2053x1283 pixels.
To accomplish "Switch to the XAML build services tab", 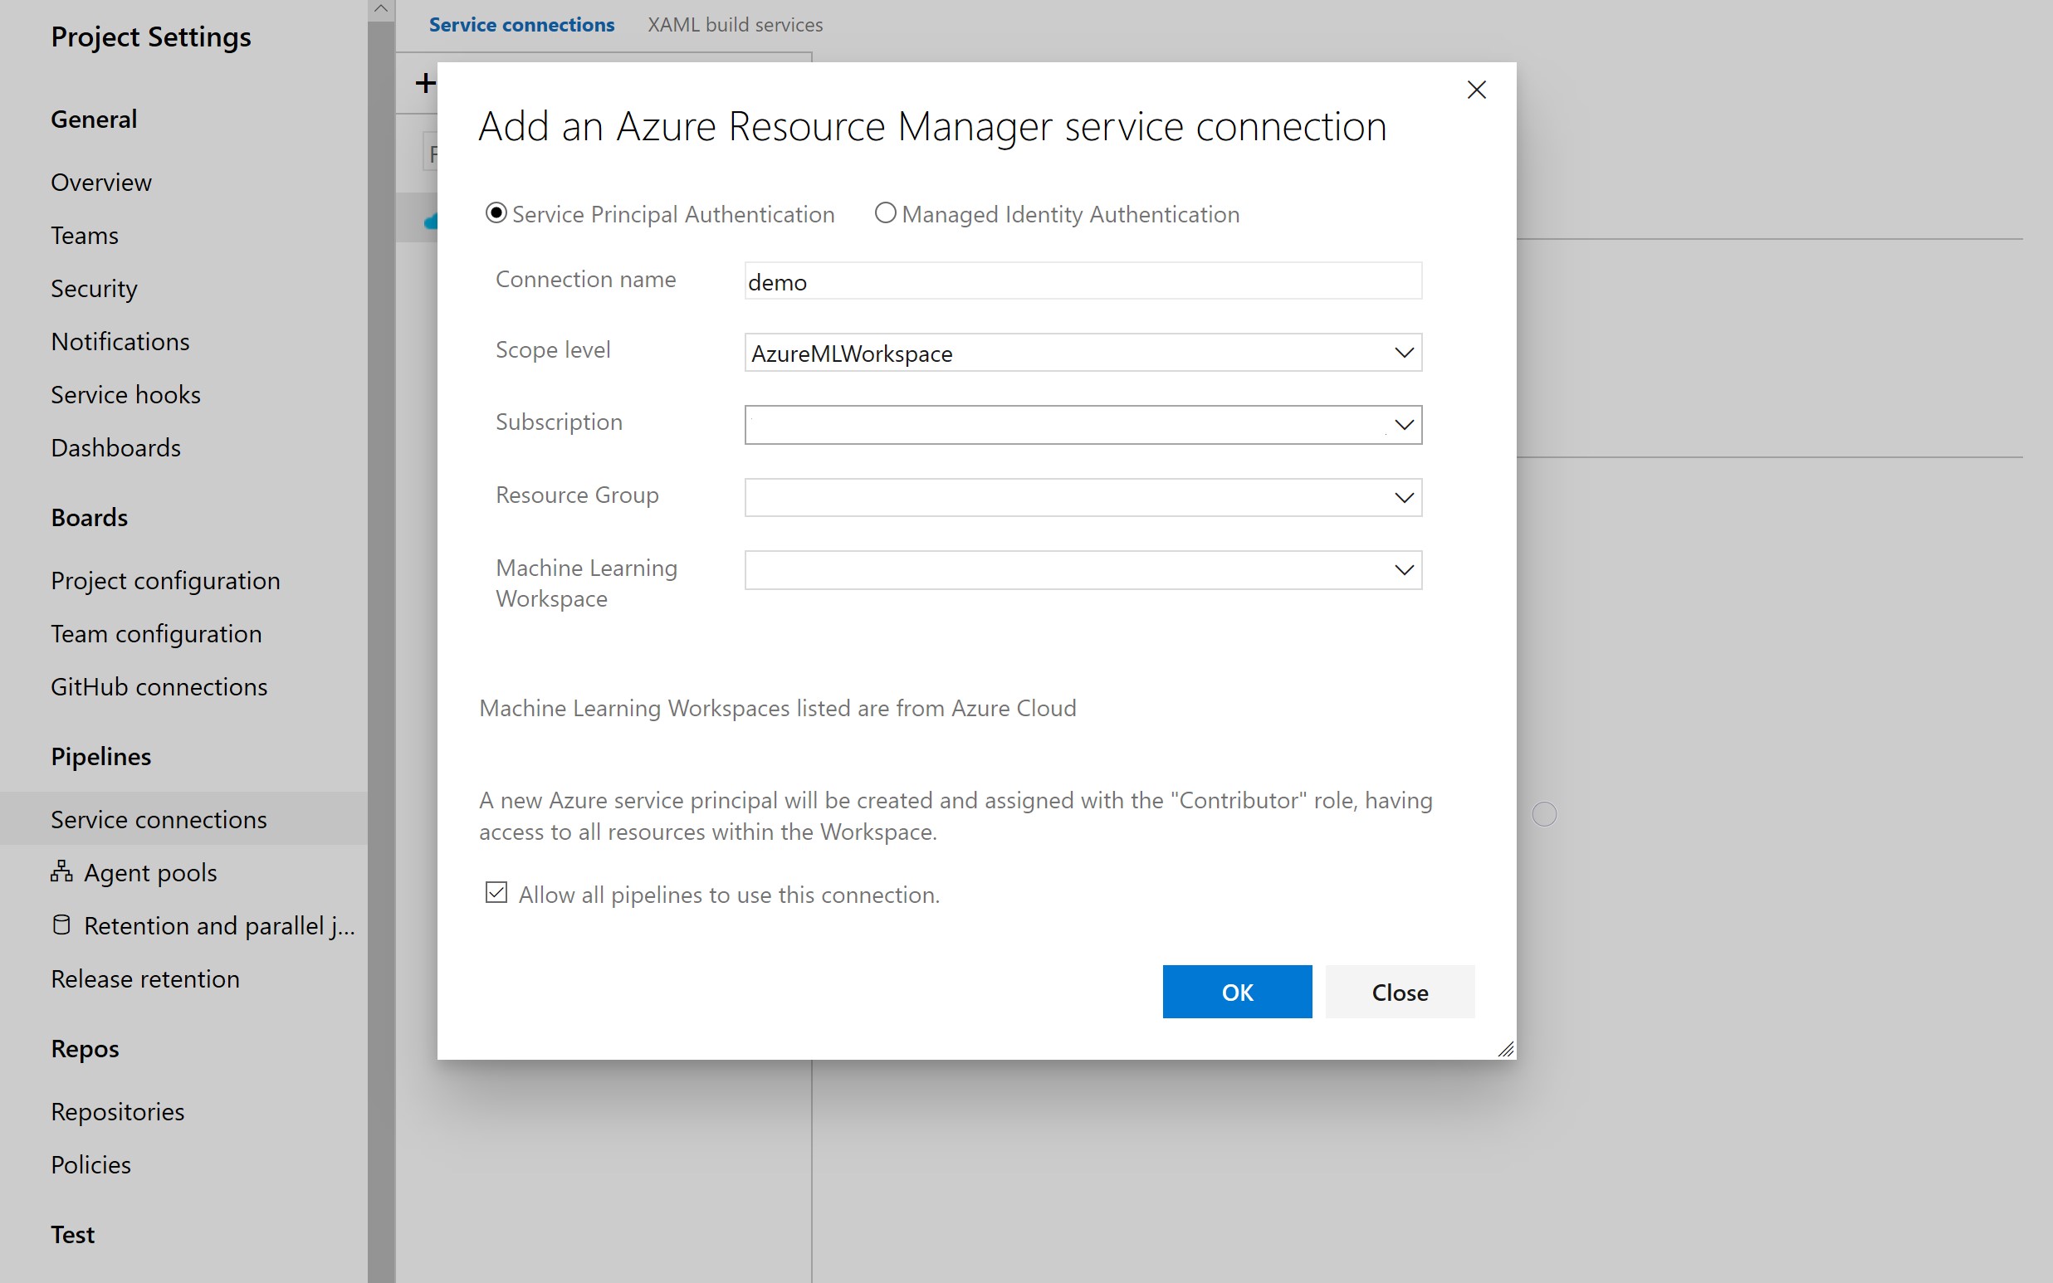I will (x=735, y=25).
